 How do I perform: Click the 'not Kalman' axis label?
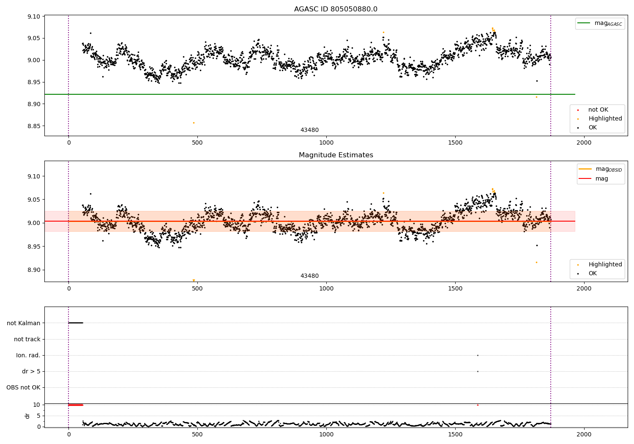tap(24, 323)
